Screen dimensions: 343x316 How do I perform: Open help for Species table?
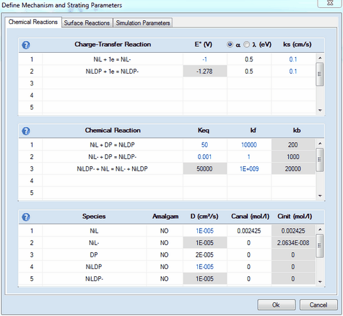tap(26, 217)
